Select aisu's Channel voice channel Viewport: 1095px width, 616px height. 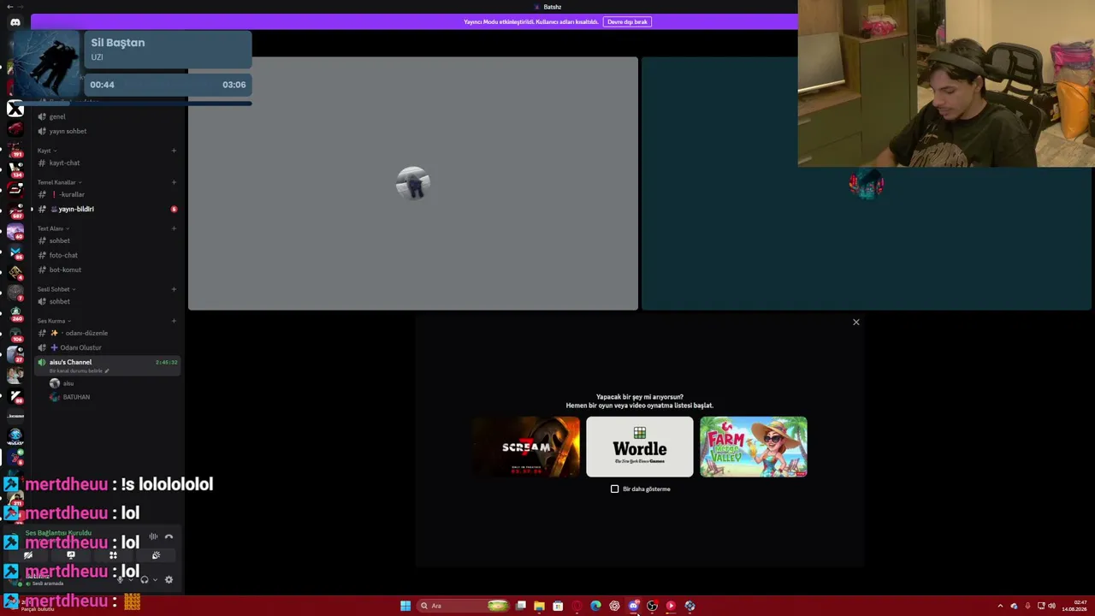tap(107, 365)
